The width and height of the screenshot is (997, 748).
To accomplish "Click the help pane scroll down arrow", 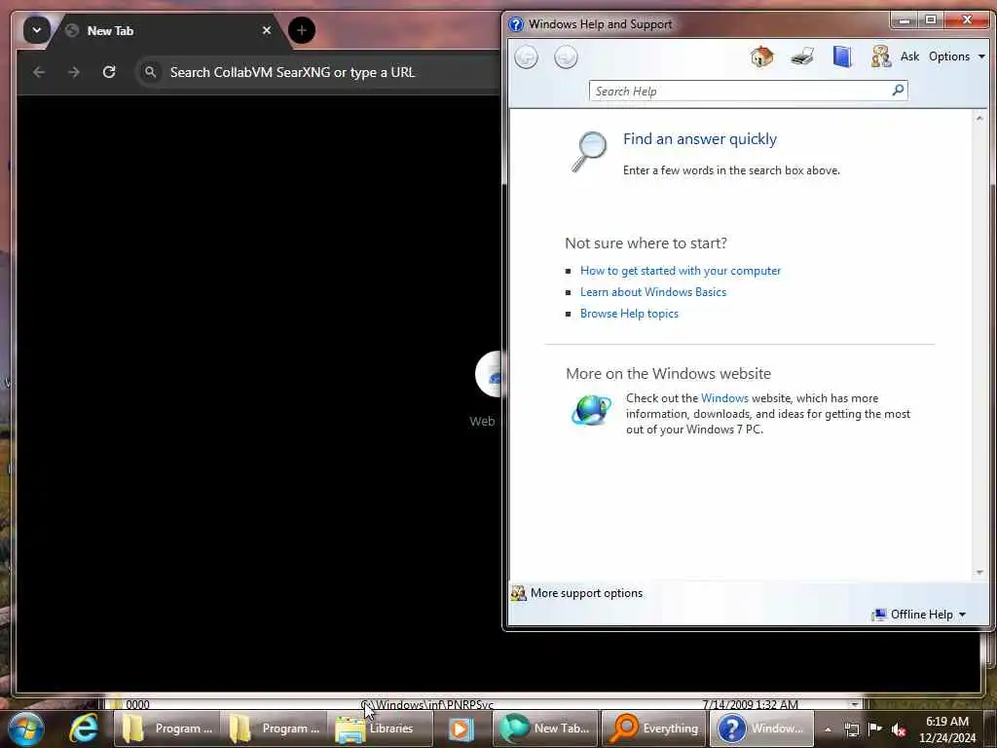I will coord(979,573).
